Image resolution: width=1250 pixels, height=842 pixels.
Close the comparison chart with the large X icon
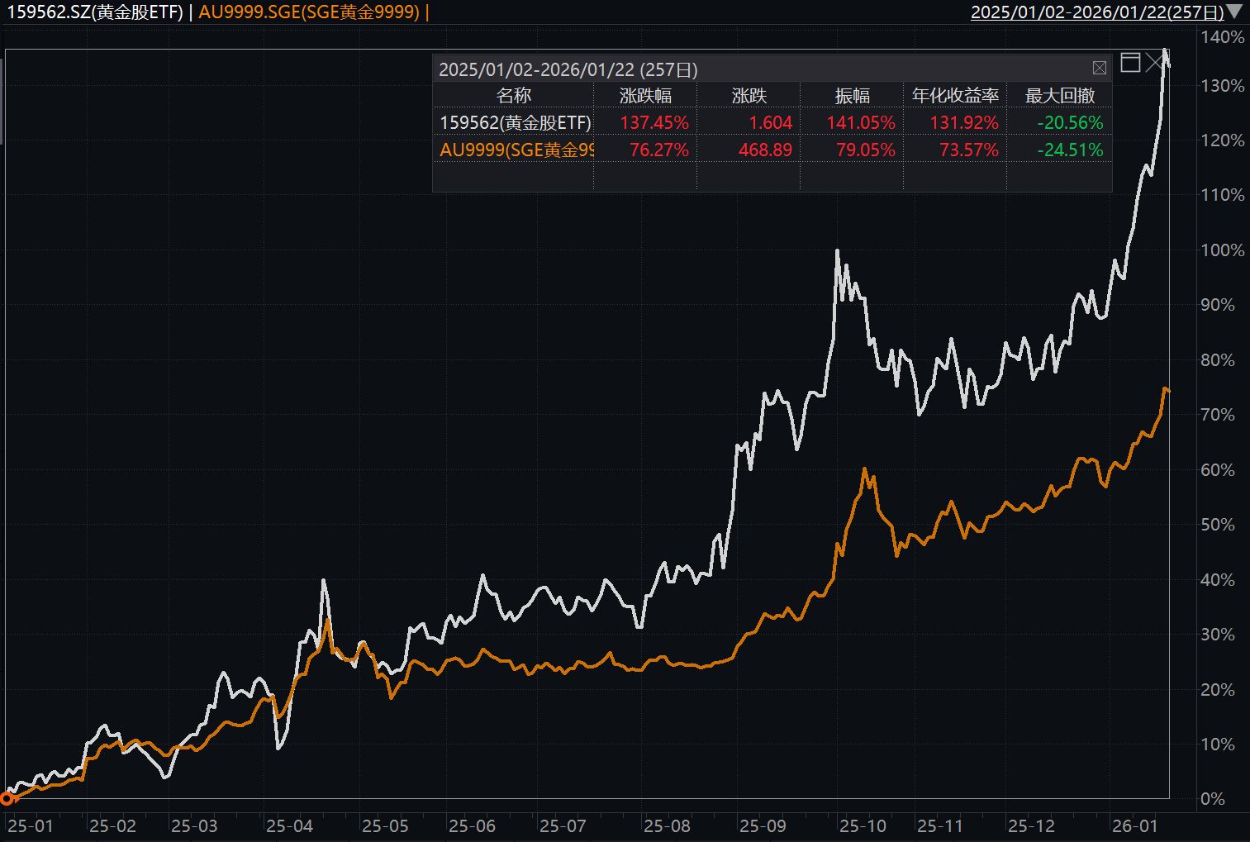click(x=1154, y=62)
